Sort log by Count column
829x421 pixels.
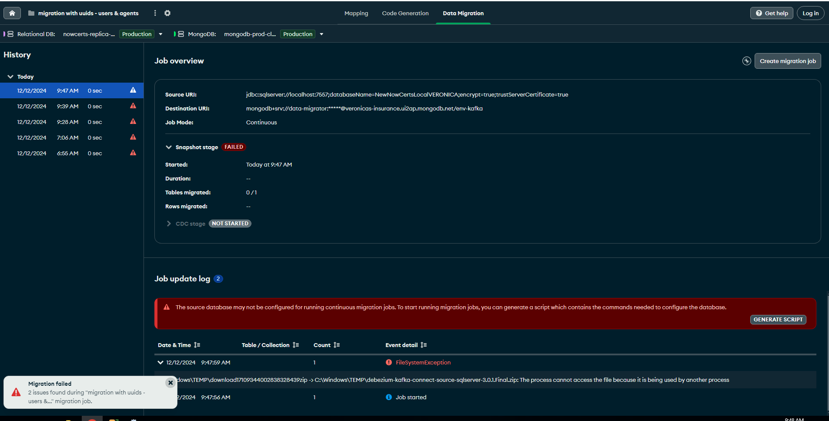[x=337, y=345]
